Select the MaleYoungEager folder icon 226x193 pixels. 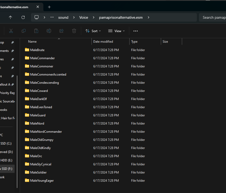coord(27,180)
